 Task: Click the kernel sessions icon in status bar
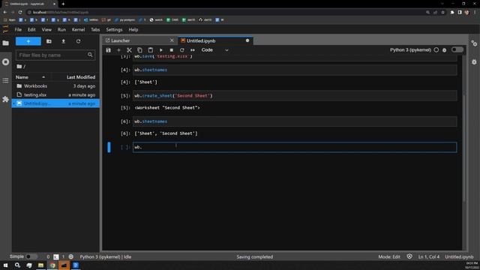click(71, 256)
